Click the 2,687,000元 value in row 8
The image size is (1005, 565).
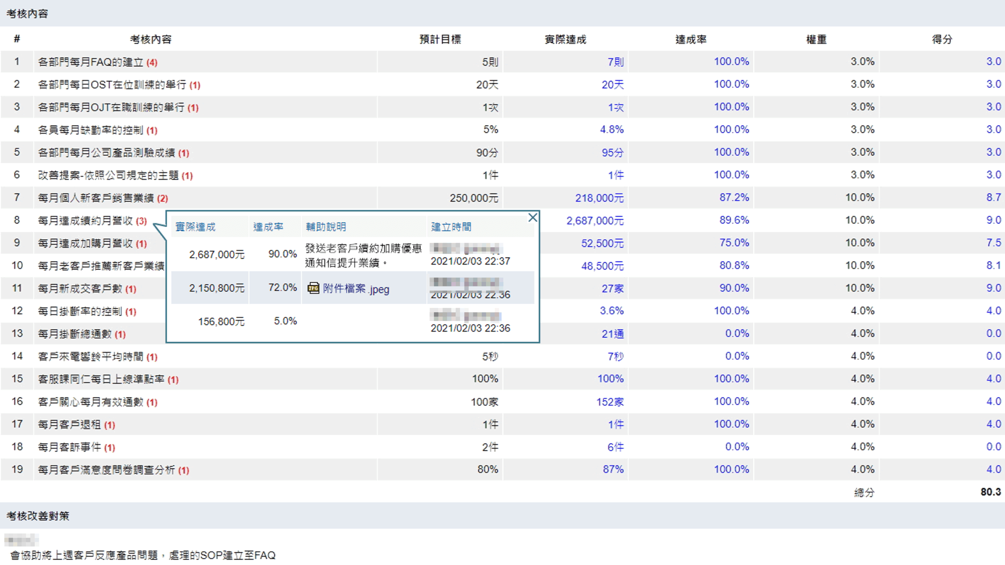tap(594, 221)
